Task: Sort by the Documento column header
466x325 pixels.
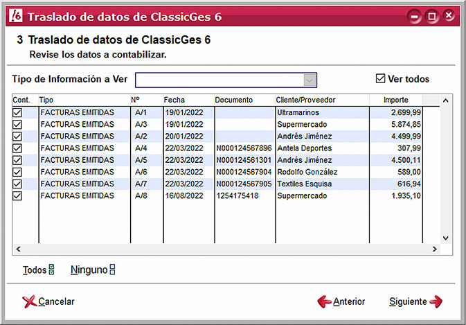Action: point(245,100)
